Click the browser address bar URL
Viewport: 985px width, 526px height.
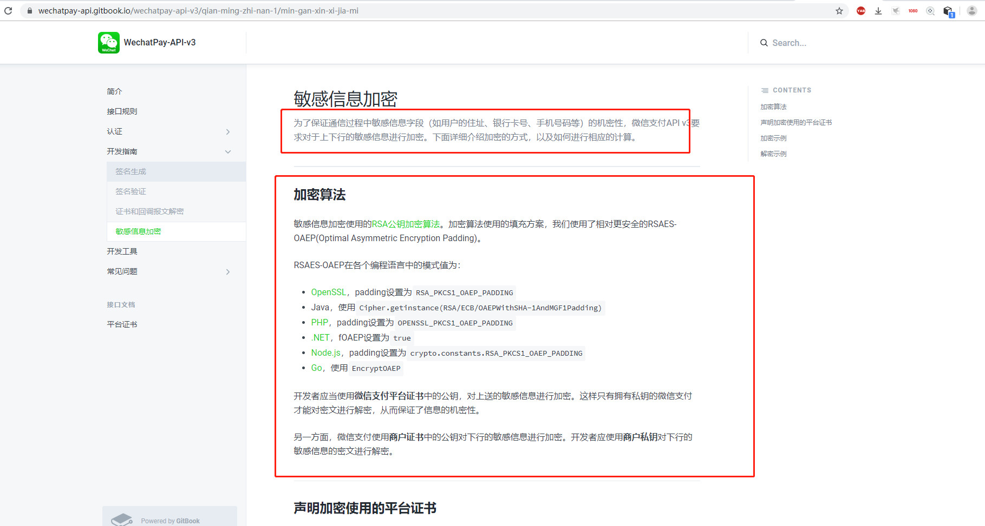point(198,11)
